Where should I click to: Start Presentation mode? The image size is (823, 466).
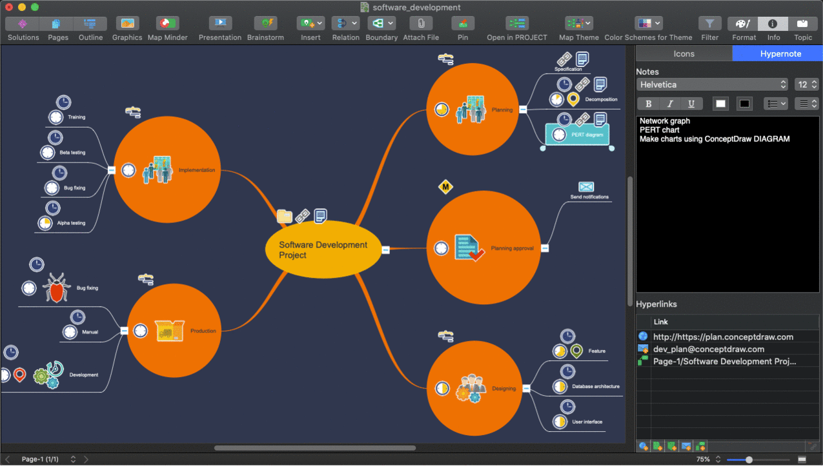pos(220,24)
